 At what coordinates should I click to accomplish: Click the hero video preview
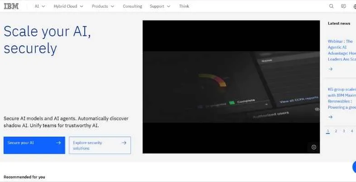pos(231,87)
